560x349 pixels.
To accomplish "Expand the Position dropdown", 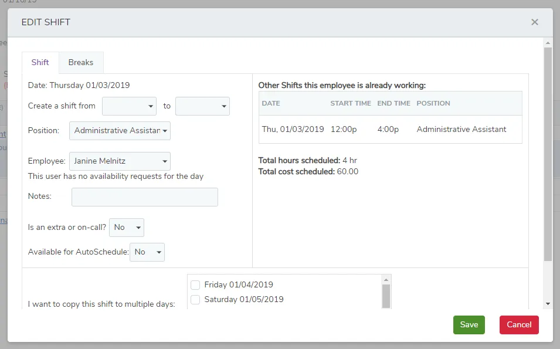I will (120, 131).
